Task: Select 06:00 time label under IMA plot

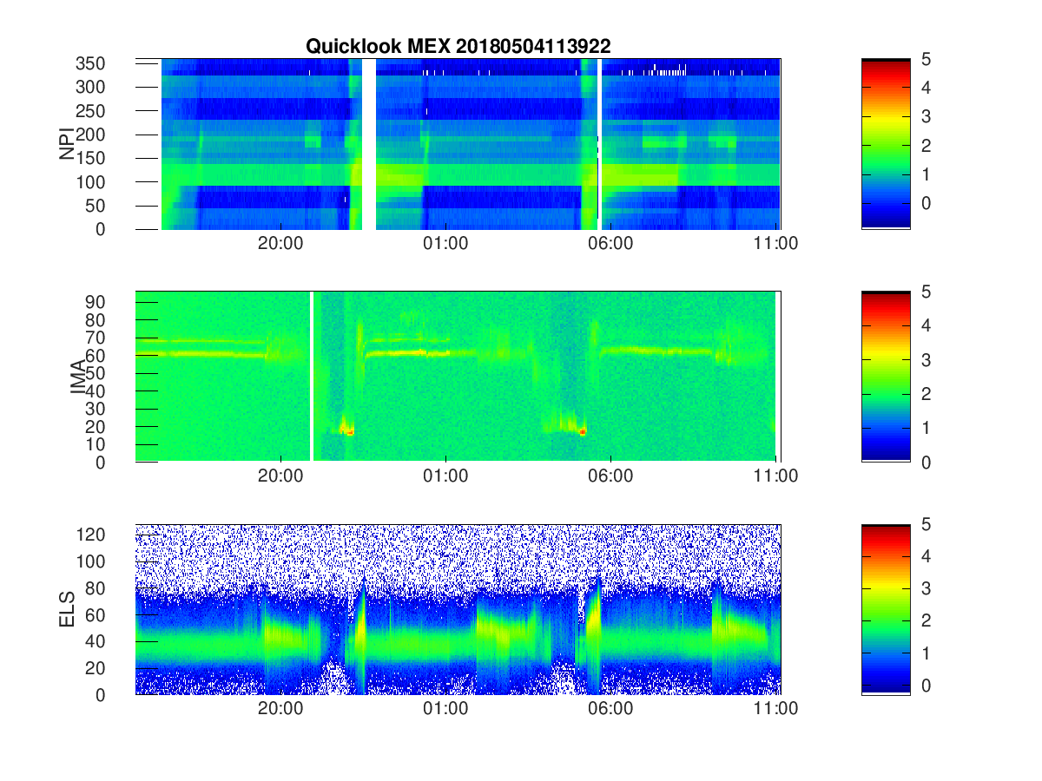Action: click(x=610, y=476)
